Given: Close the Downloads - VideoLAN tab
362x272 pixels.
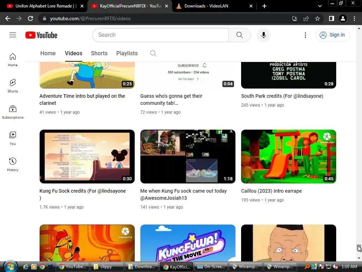Looking at the screenshot, I should tap(251, 6).
